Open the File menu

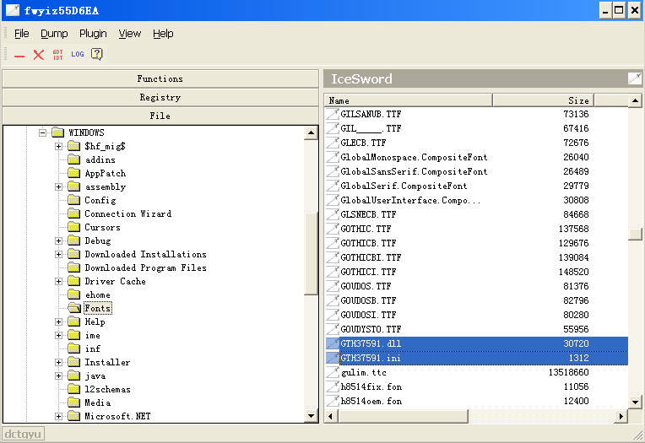[21, 33]
